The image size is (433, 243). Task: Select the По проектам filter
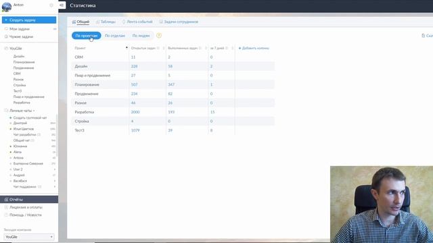pyautogui.click(x=87, y=36)
